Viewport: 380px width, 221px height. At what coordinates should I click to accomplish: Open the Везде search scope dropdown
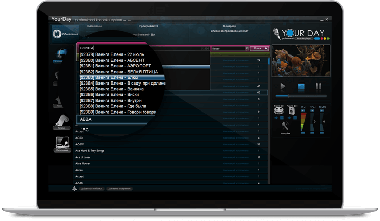[230, 48]
